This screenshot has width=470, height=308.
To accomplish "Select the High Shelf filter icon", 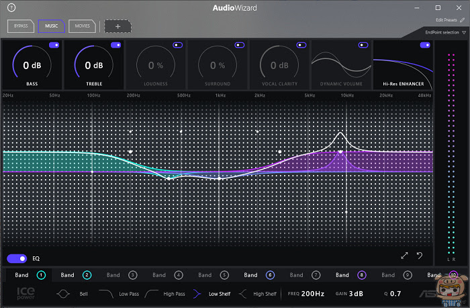I will [x=242, y=294].
